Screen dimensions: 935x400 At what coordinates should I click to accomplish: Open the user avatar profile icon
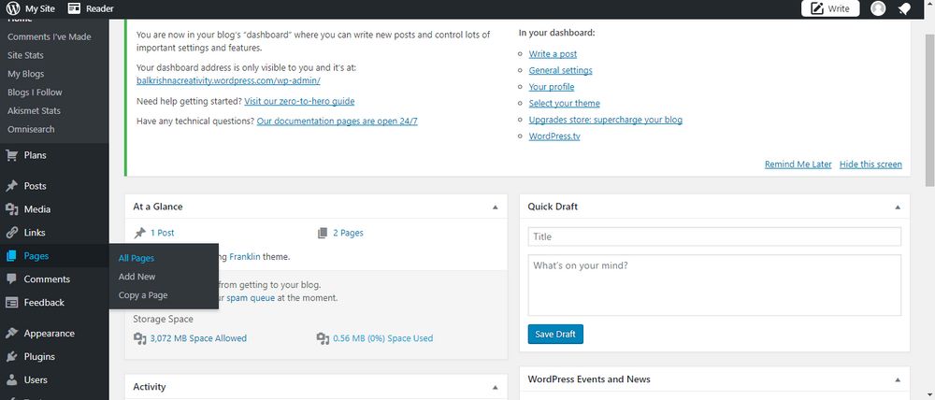878,8
